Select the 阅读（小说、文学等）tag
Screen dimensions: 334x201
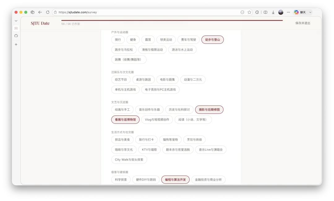pyautogui.click(x=193, y=120)
